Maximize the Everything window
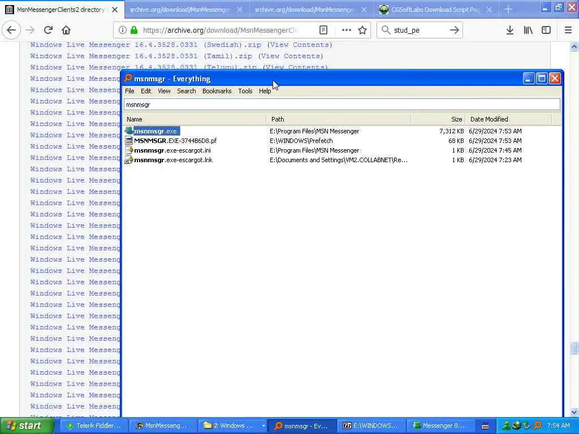The image size is (579, 434). [x=542, y=78]
